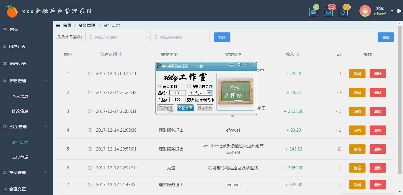The image size is (403, 195).
Task: Toggle the sidebar hamburger icon
Action: click(58, 25)
